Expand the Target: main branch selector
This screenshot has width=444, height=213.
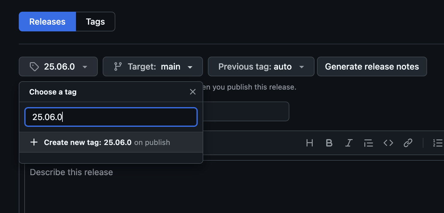(x=153, y=66)
